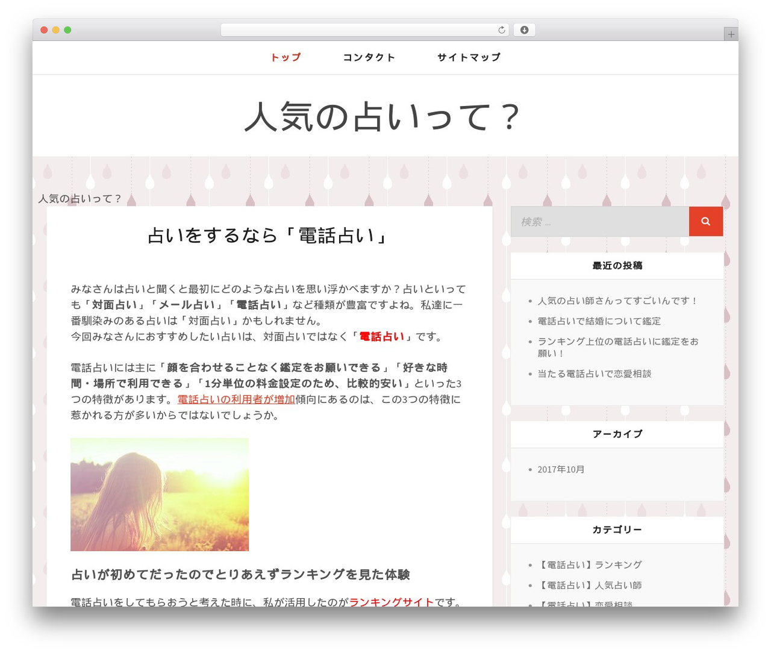Open post ランキング上位の電話占いに鑑定をお願い！
Screen dimensions: 771x653
tap(618, 347)
